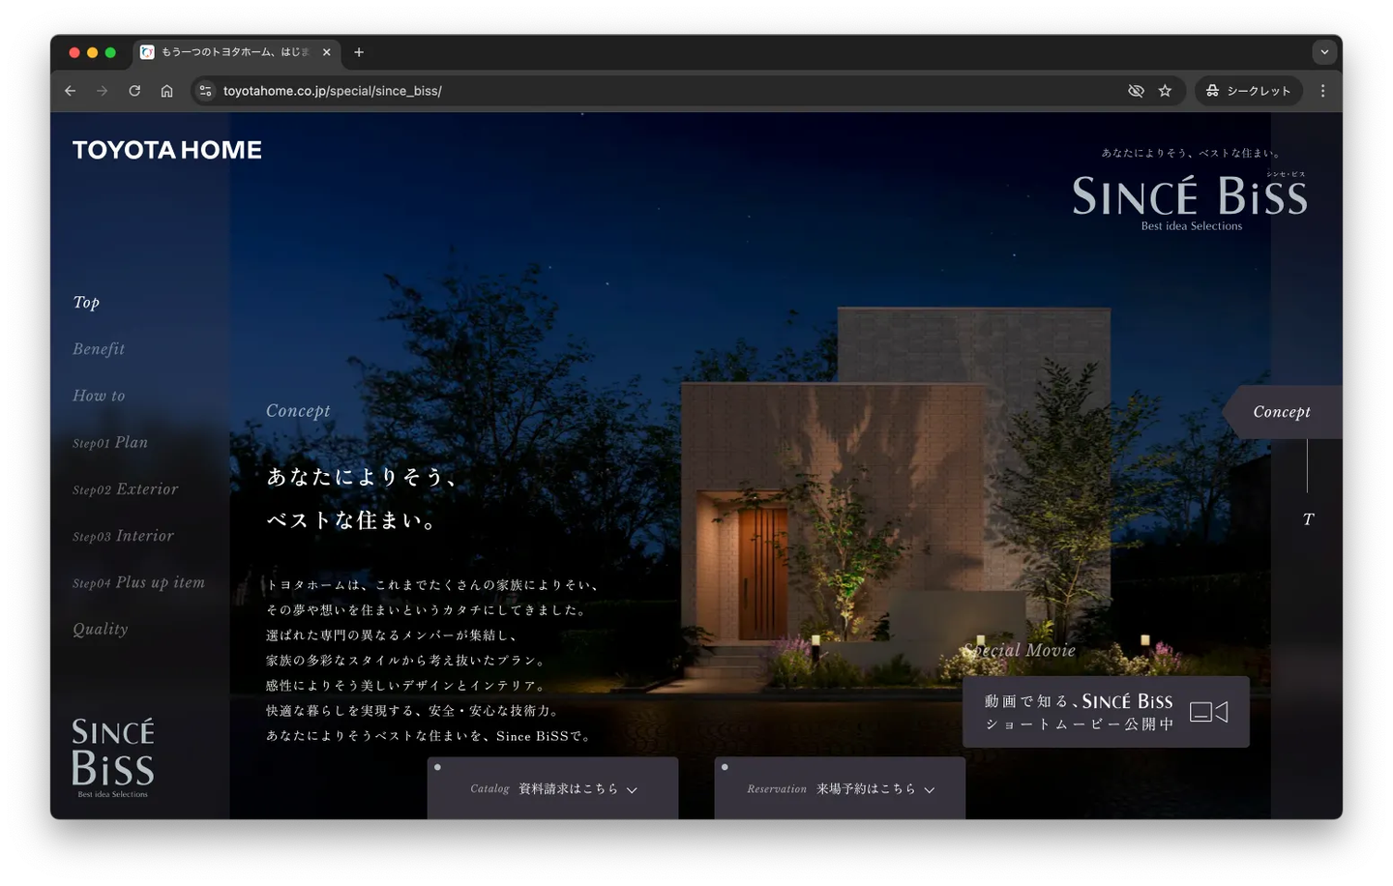Open site information icon in address bar
Viewport: 1393px width, 886px height.
point(205,91)
